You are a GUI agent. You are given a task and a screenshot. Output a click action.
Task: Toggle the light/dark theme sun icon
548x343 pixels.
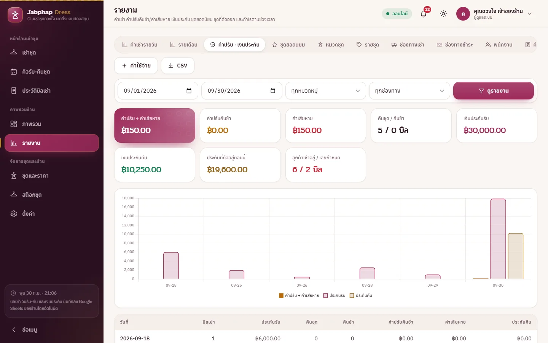click(x=443, y=14)
